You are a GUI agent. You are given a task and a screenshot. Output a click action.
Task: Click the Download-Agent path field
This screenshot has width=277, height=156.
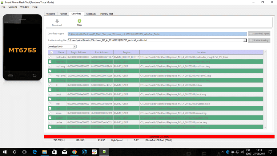point(157,34)
